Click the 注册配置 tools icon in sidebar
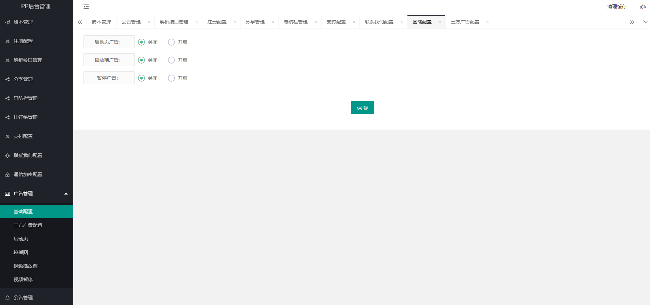The width and height of the screenshot is (650, 305). click(x=7, y=41)
